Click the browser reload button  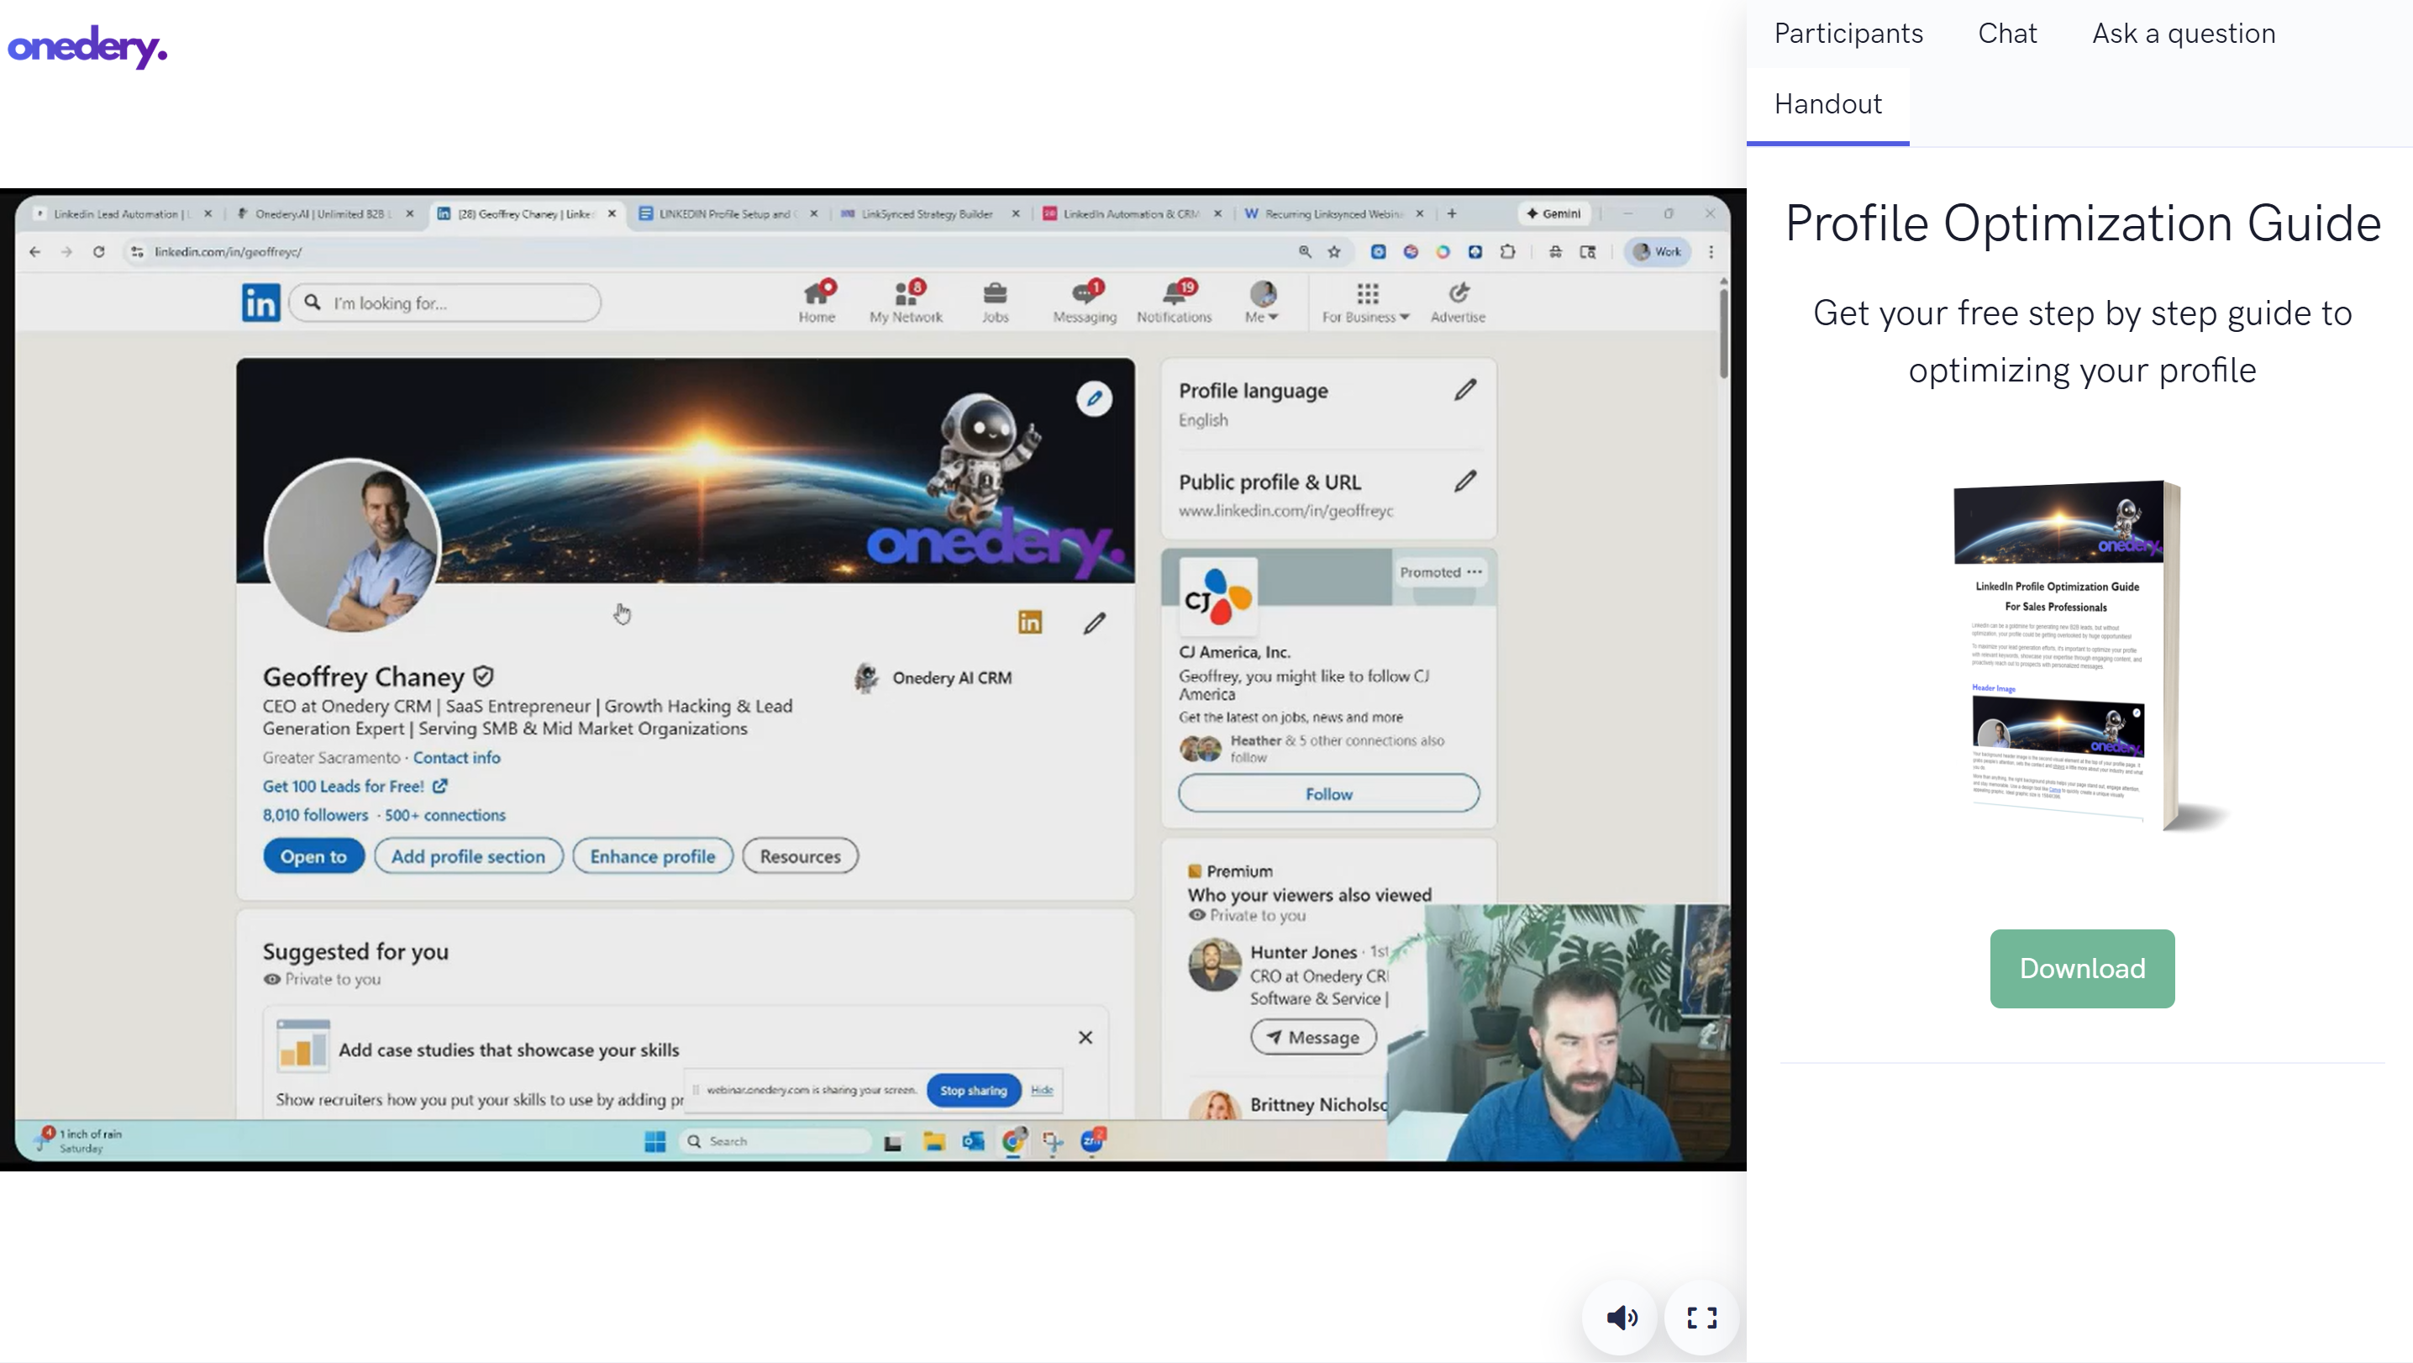point(98,251)
